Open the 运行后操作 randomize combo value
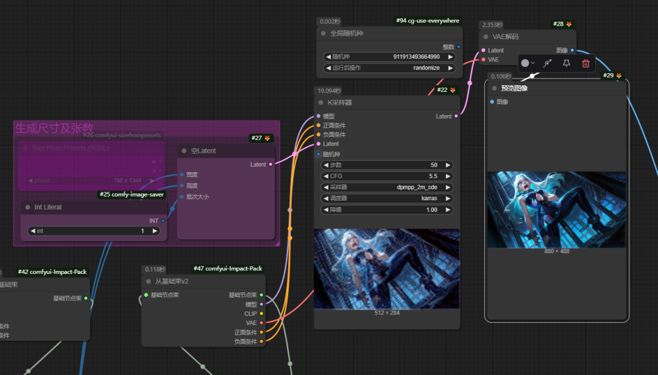 click(426, 68)
